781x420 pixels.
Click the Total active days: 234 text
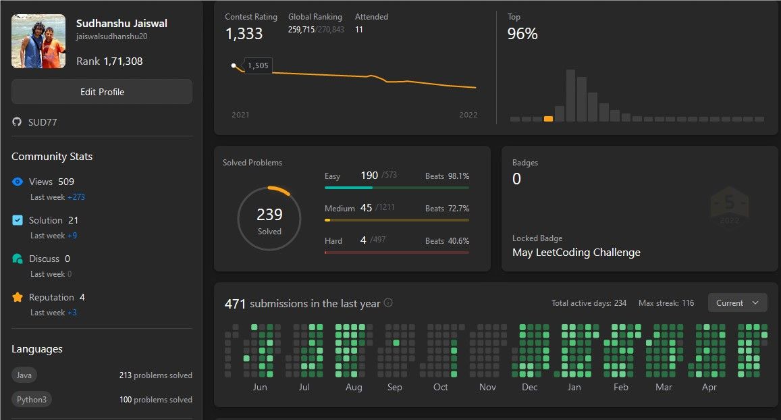coord(589,303)
